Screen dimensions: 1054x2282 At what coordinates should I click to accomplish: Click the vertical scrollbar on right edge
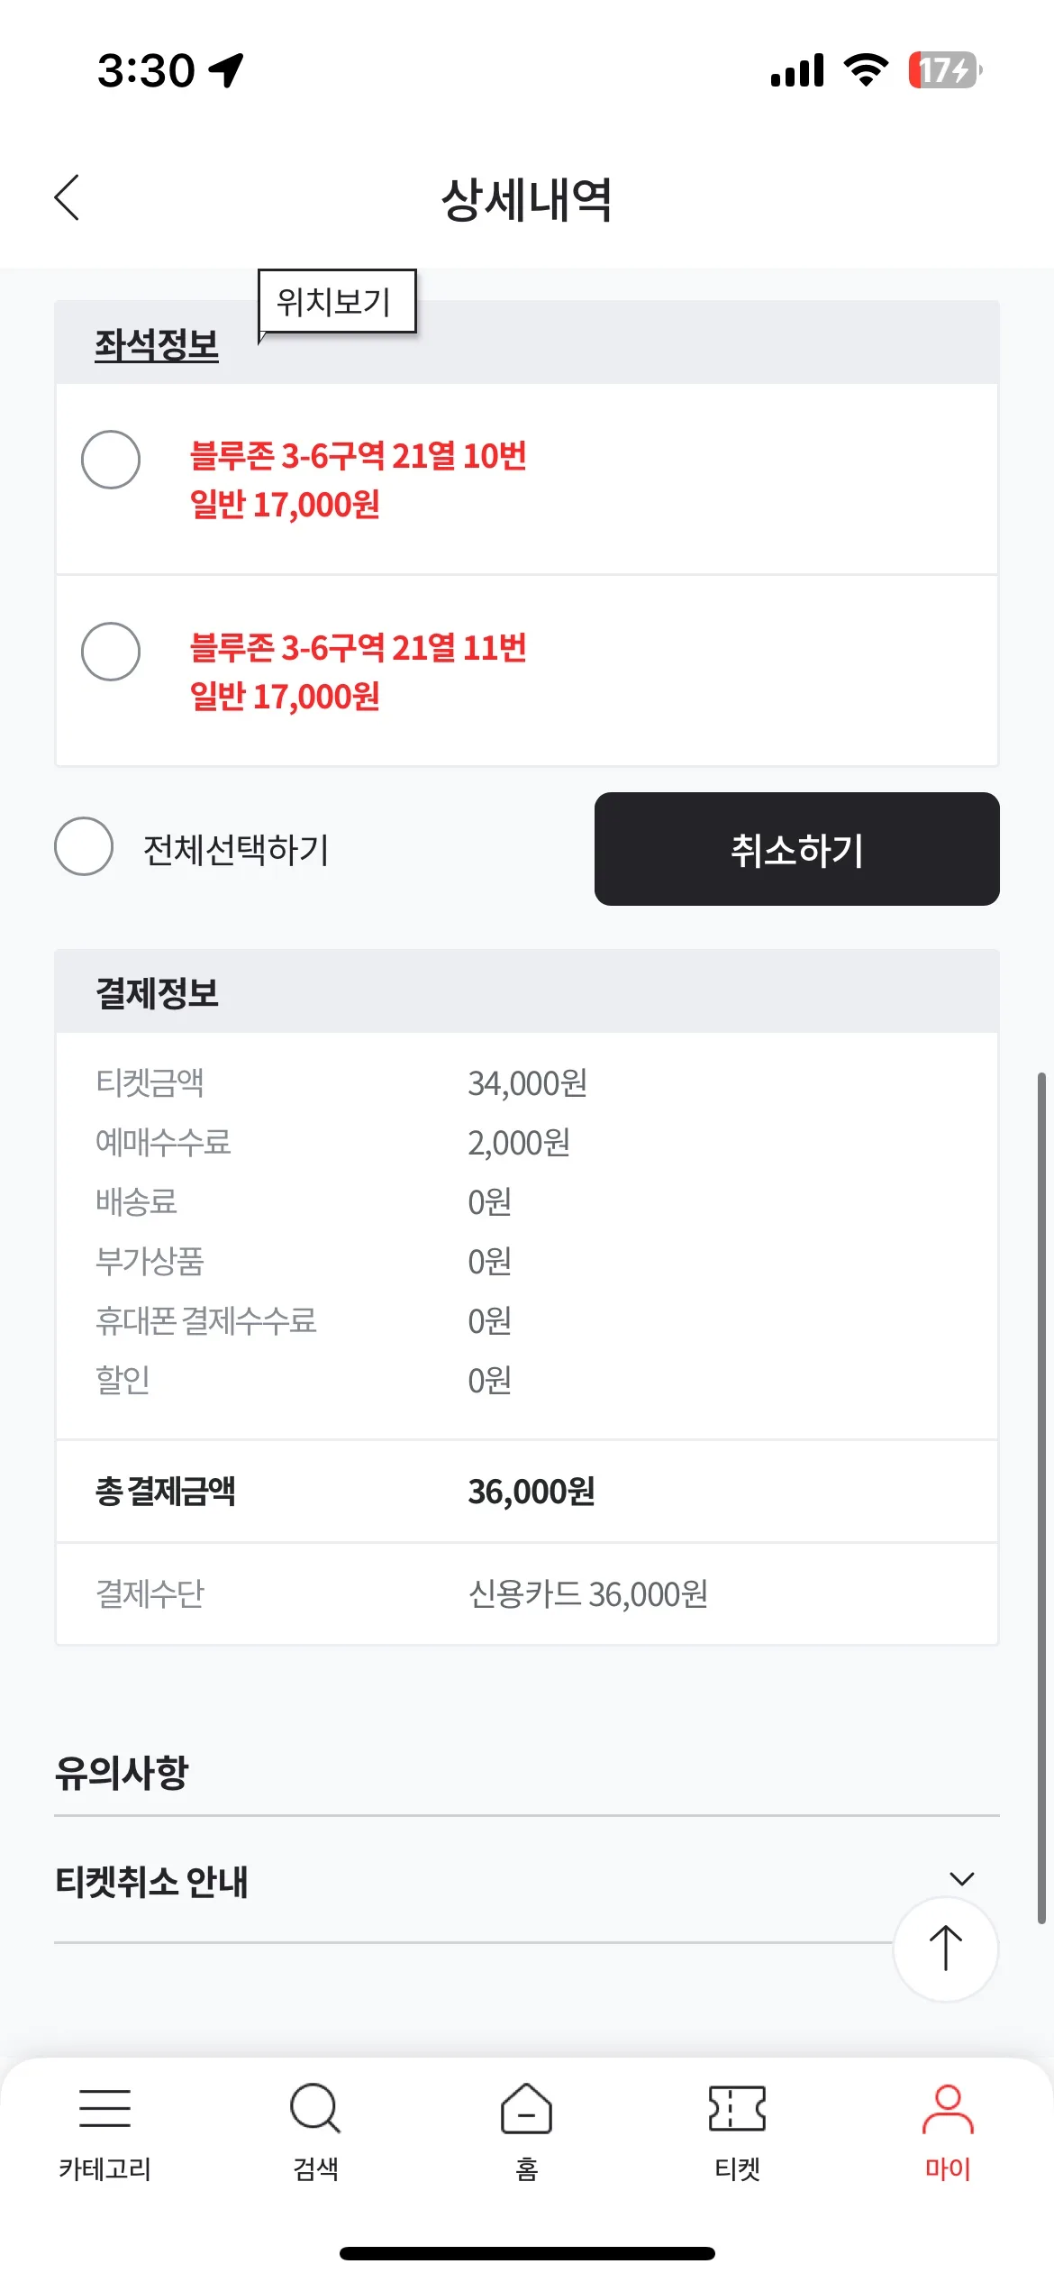click(1041, 1498)
